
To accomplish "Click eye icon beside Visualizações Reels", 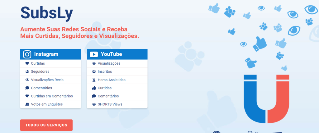I will [27, 80].
